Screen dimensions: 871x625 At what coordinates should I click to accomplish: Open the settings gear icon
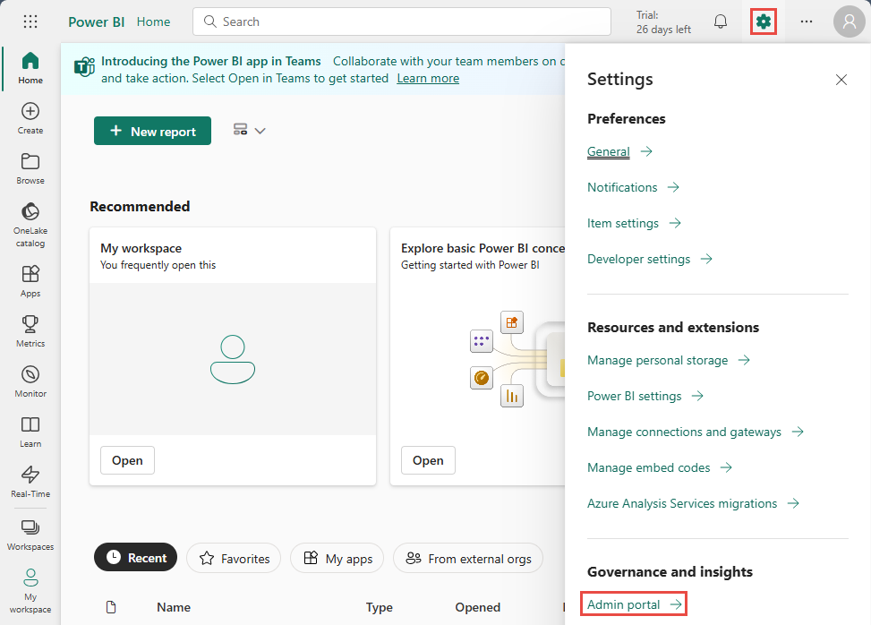pyautogui.click(x=763, y=21)
